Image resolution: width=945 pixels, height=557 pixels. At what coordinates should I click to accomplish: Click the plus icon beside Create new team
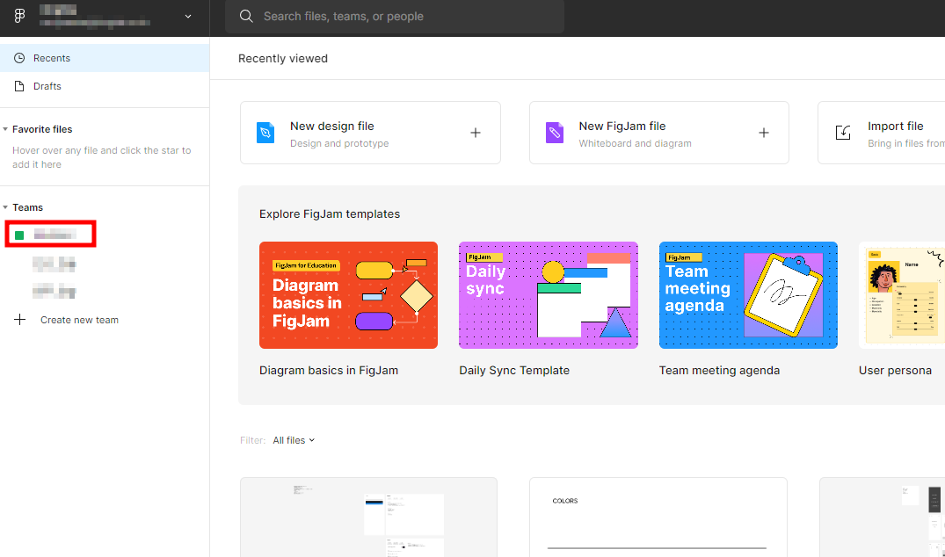point(20,320)
